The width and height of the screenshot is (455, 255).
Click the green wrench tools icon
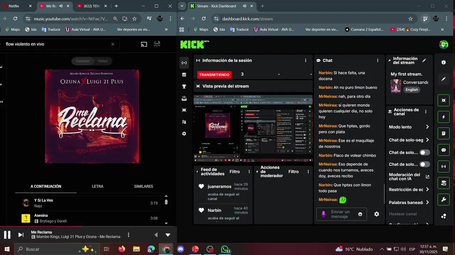[444, 200]
